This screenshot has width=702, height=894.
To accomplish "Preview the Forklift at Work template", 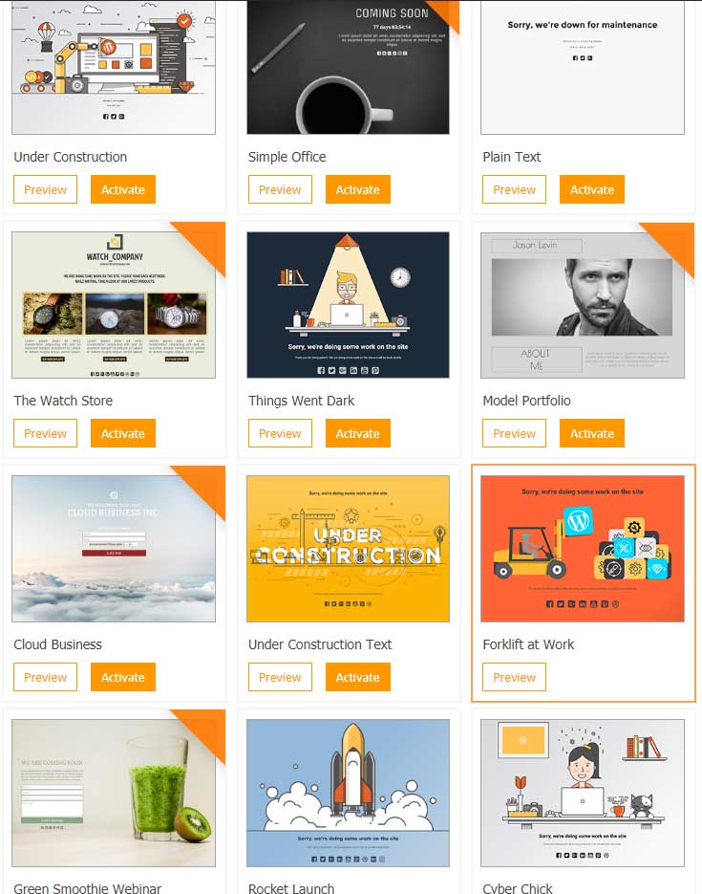I will coord(514,677).
